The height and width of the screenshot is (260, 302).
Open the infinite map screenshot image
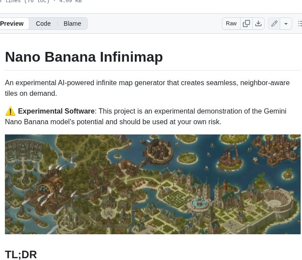pos(153,184)
